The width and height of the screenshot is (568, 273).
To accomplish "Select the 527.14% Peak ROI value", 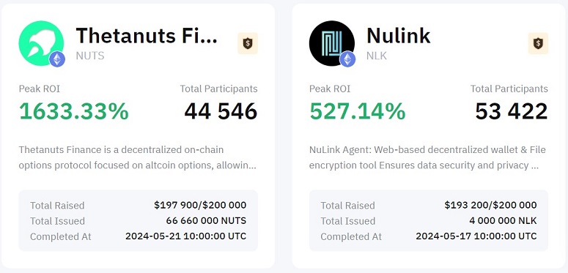I will point(358,111).
